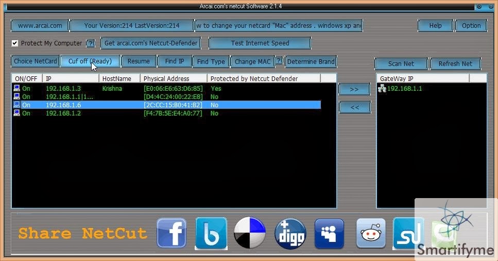This screenshot has width=498, height=261.
Task: Click the gateway network icon beside 192.168.1.1
Action: point(382,89)
